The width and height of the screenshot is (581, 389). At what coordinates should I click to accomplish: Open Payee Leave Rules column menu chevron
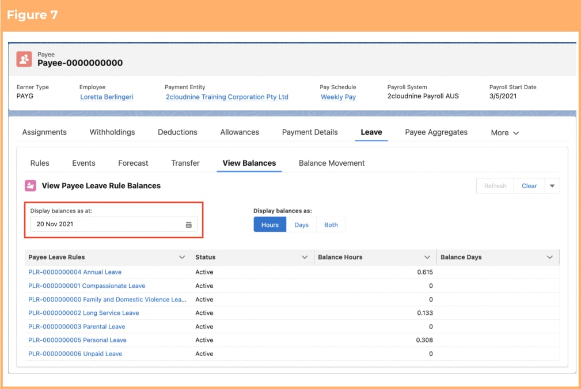[x=182, y=257]
